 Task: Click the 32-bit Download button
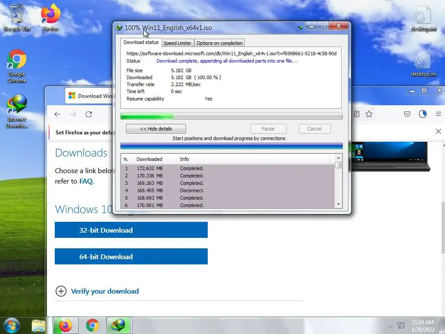pyautogui.click(x=131, y=230)
